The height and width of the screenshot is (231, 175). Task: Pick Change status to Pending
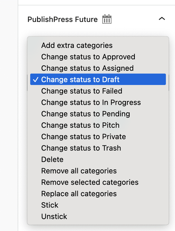86,114
